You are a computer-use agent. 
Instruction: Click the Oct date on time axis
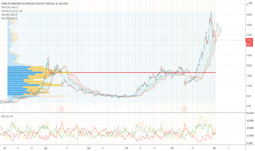pos(127,148)
